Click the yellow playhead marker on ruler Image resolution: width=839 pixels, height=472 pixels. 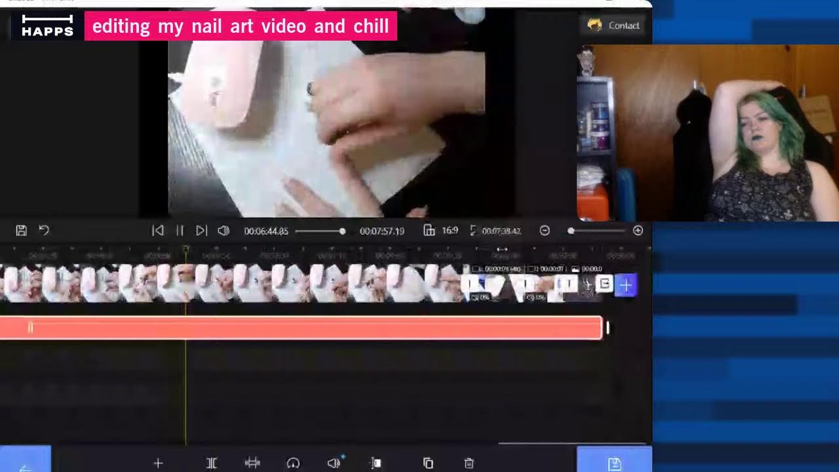tap(186, 250)
